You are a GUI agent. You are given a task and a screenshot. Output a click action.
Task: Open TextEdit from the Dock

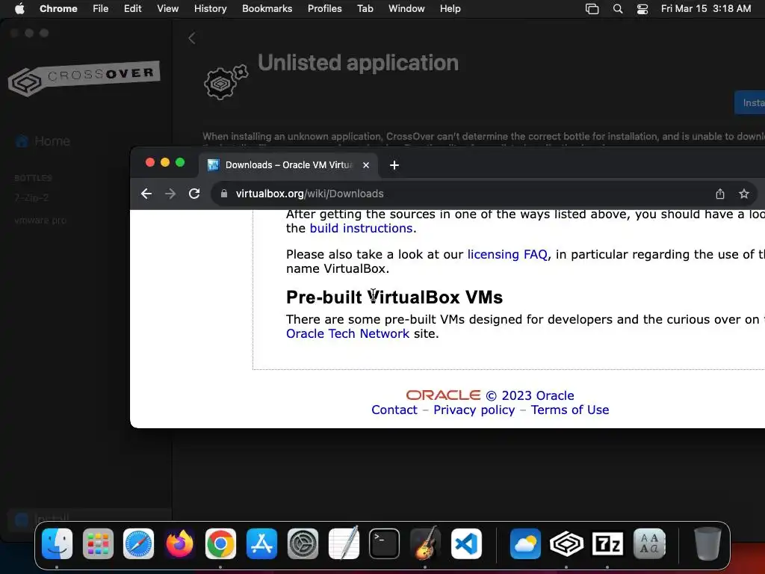pyautogui.click(x=344, y=543)
